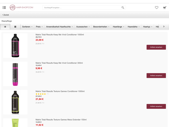Expand Anwendbarkeit Haarfeuchte filter

pyautogui.click(x=59, y=27)
